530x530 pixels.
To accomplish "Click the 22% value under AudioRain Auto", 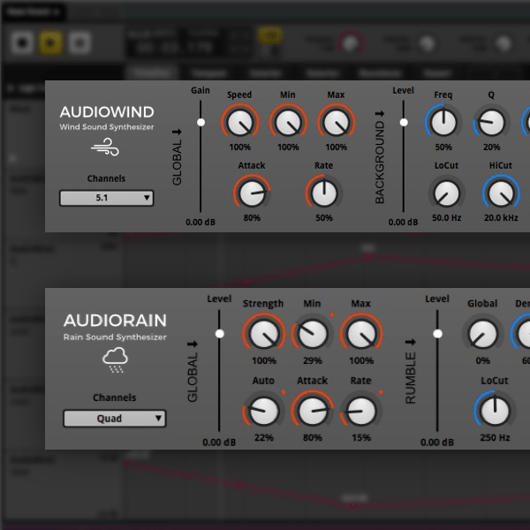I will [264, 438].
